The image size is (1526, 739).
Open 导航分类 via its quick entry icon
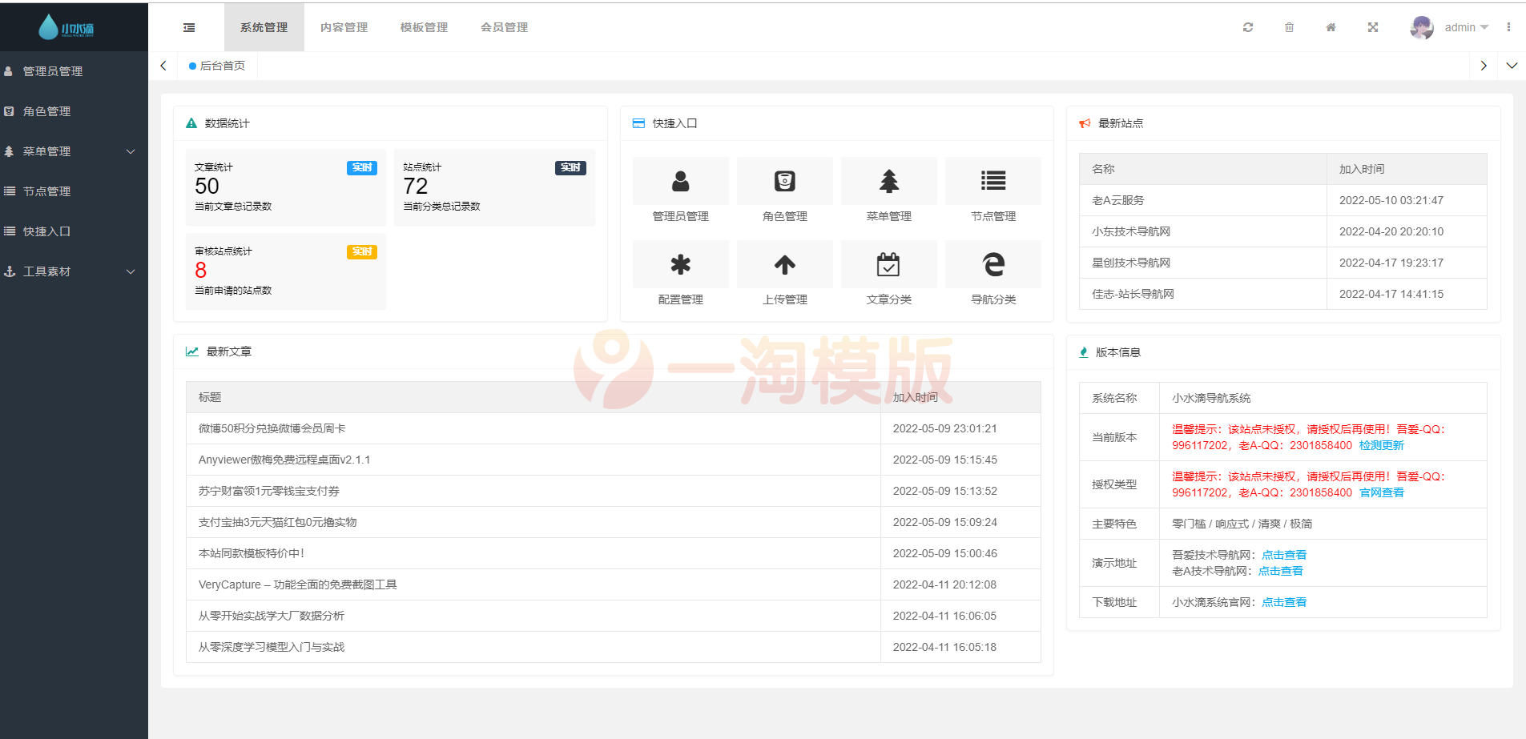[x=993, y=264]
